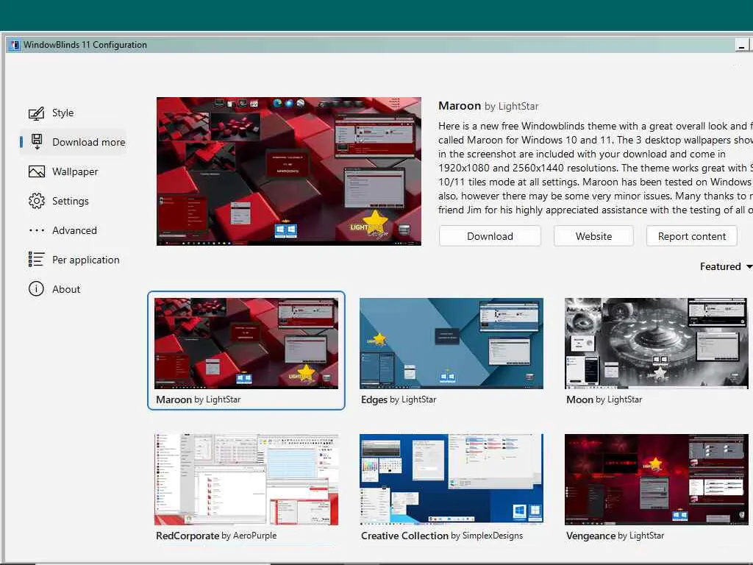The width and height of the screenshot is (753, 565).
Task: Click the WindowBlinds title bar app icon
Action: 15,45
